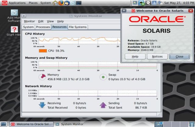Click the CPU History heading
Viewport: 195px width, 127px height.
(x=35, y=34)
